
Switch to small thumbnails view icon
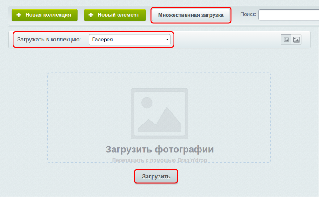[286, 40]
